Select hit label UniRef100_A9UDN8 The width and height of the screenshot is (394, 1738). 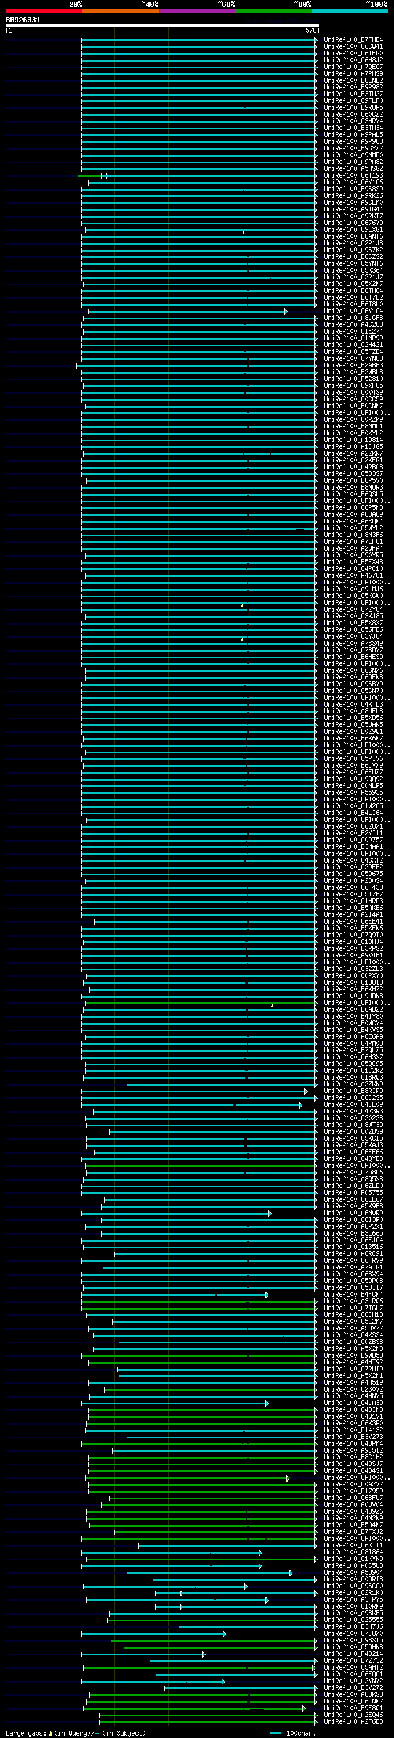click(x=353, y=996)
